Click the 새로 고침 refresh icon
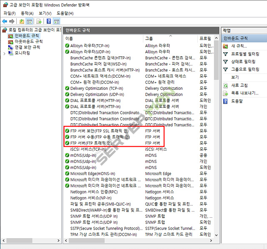 [x=225, y=86]
